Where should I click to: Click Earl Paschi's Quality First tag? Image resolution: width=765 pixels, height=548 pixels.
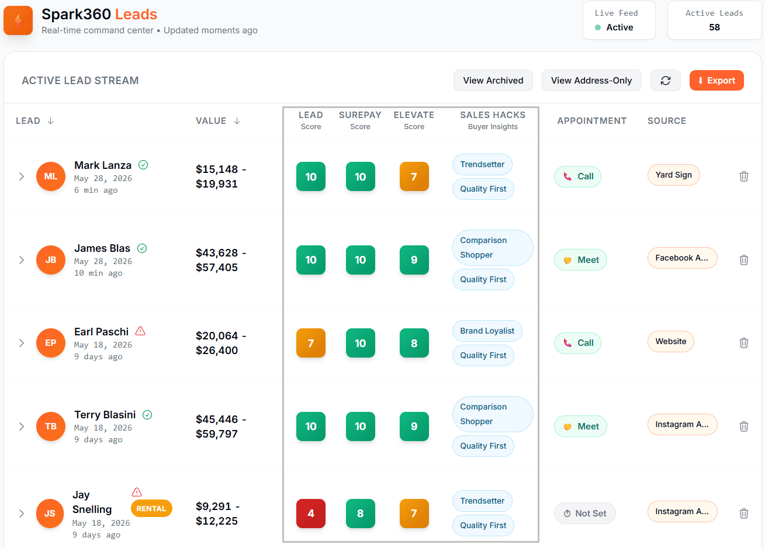[x=483, y=355]
